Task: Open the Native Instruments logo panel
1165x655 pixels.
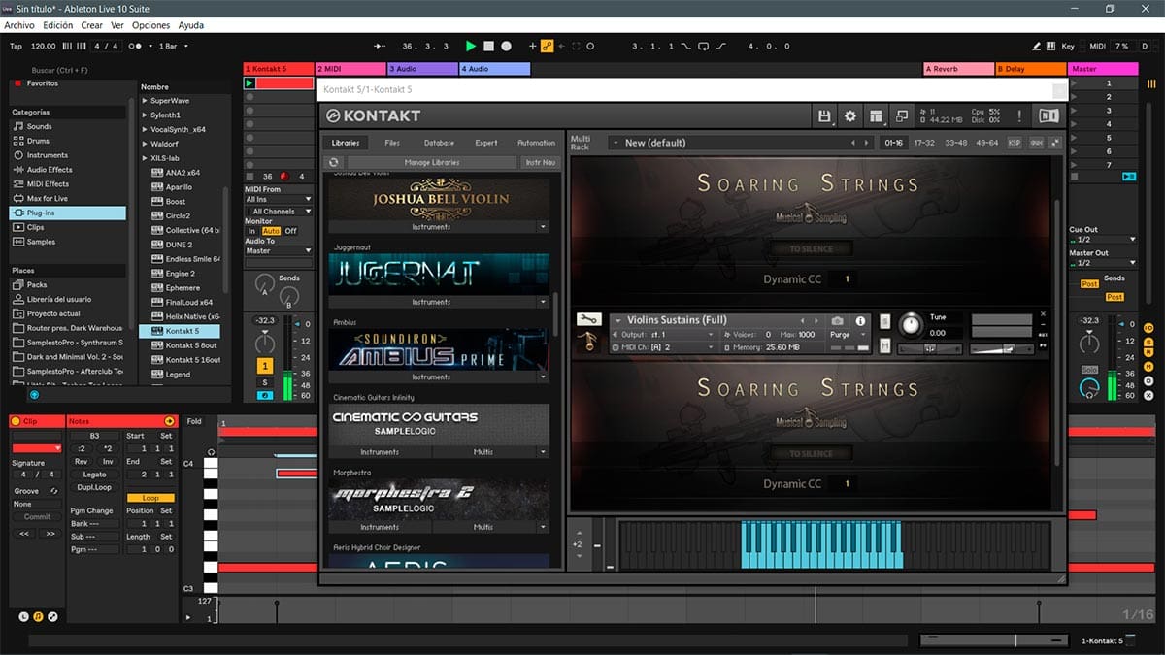Action: tap(1048, 115)
